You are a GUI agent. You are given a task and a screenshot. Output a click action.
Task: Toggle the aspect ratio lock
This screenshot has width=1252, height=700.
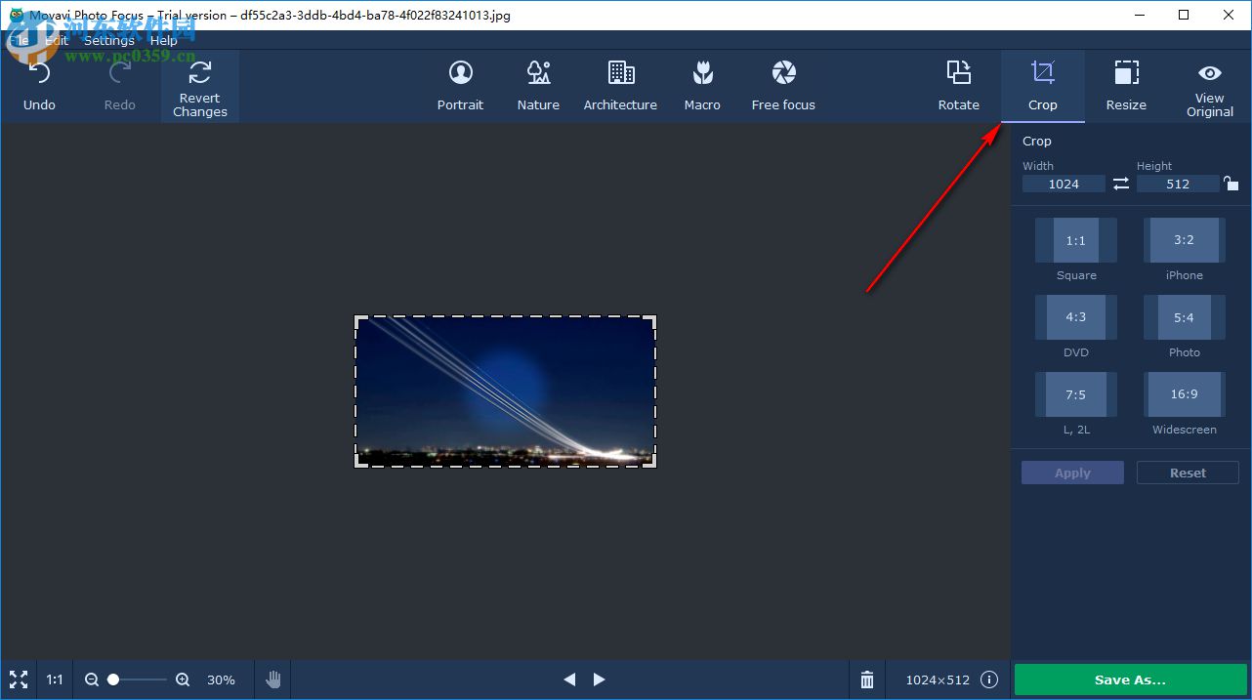(x=1231, y=183)
